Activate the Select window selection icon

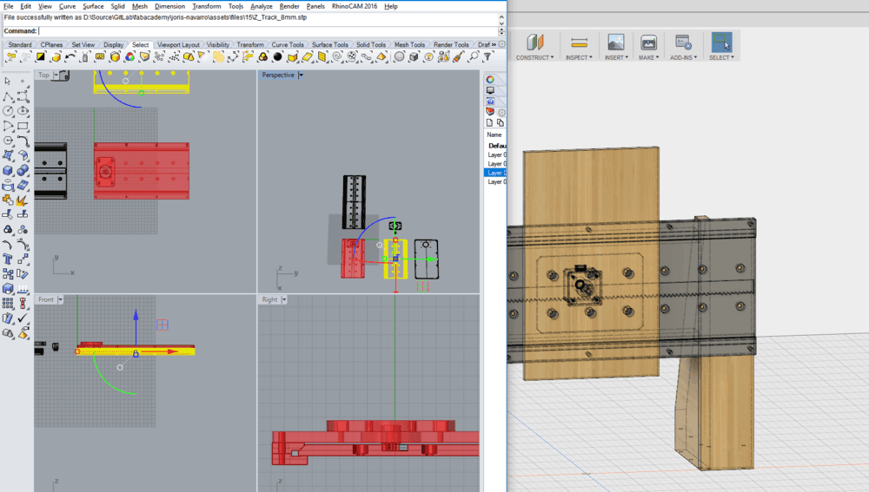(x=720, y=43)
